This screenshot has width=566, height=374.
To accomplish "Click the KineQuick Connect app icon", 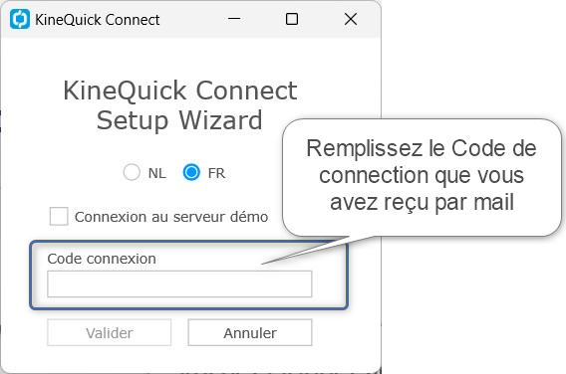I will [20, 19].
